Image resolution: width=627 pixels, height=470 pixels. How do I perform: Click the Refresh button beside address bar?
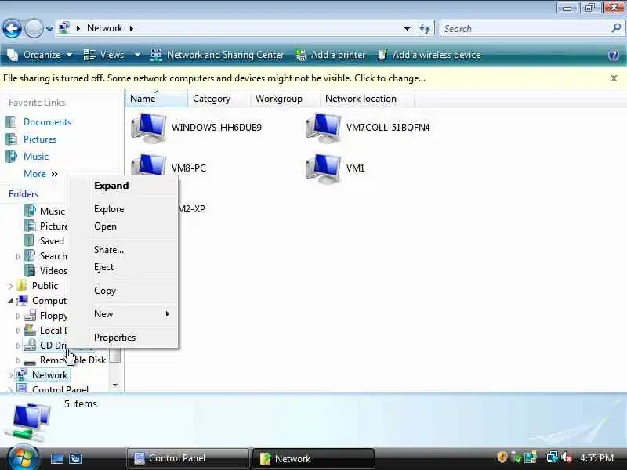click(425, 28)
